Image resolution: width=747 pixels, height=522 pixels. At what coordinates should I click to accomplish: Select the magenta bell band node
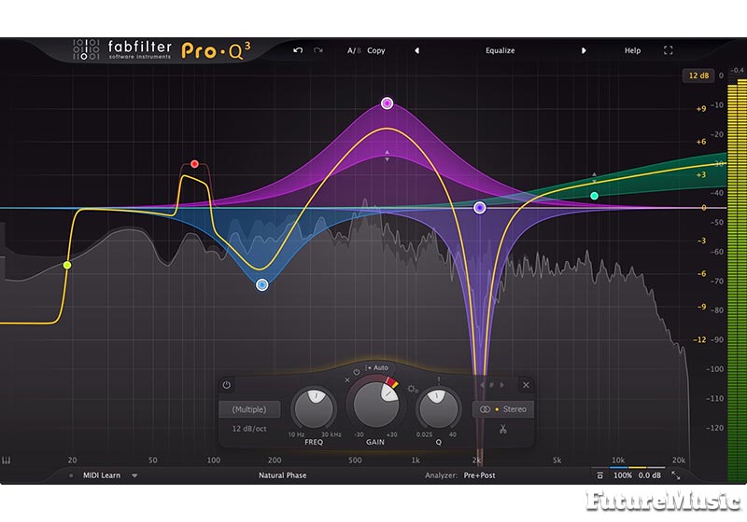point(387,103)
